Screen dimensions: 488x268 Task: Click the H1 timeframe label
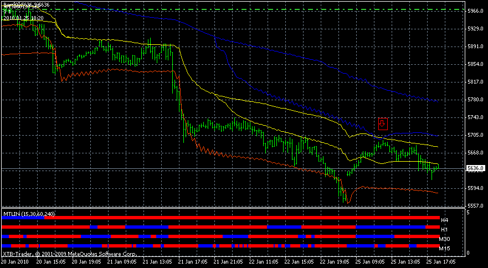(x=444, y=229)
